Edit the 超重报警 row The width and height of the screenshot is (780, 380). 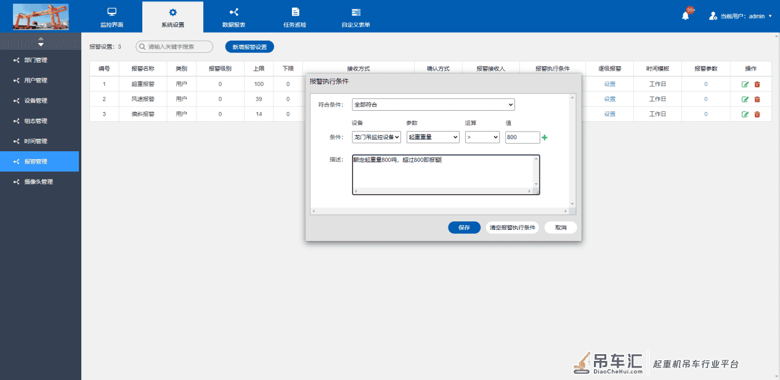[745, 84]
